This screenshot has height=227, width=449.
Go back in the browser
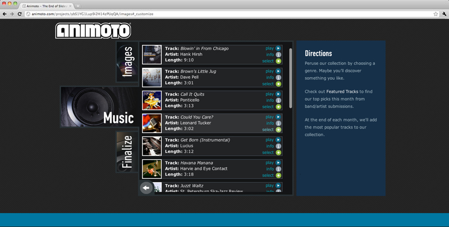point(4,13)
